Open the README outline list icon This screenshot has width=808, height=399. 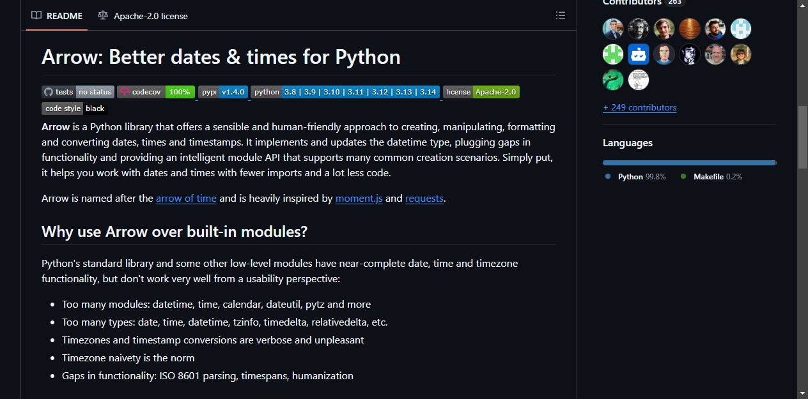point(561,15)
